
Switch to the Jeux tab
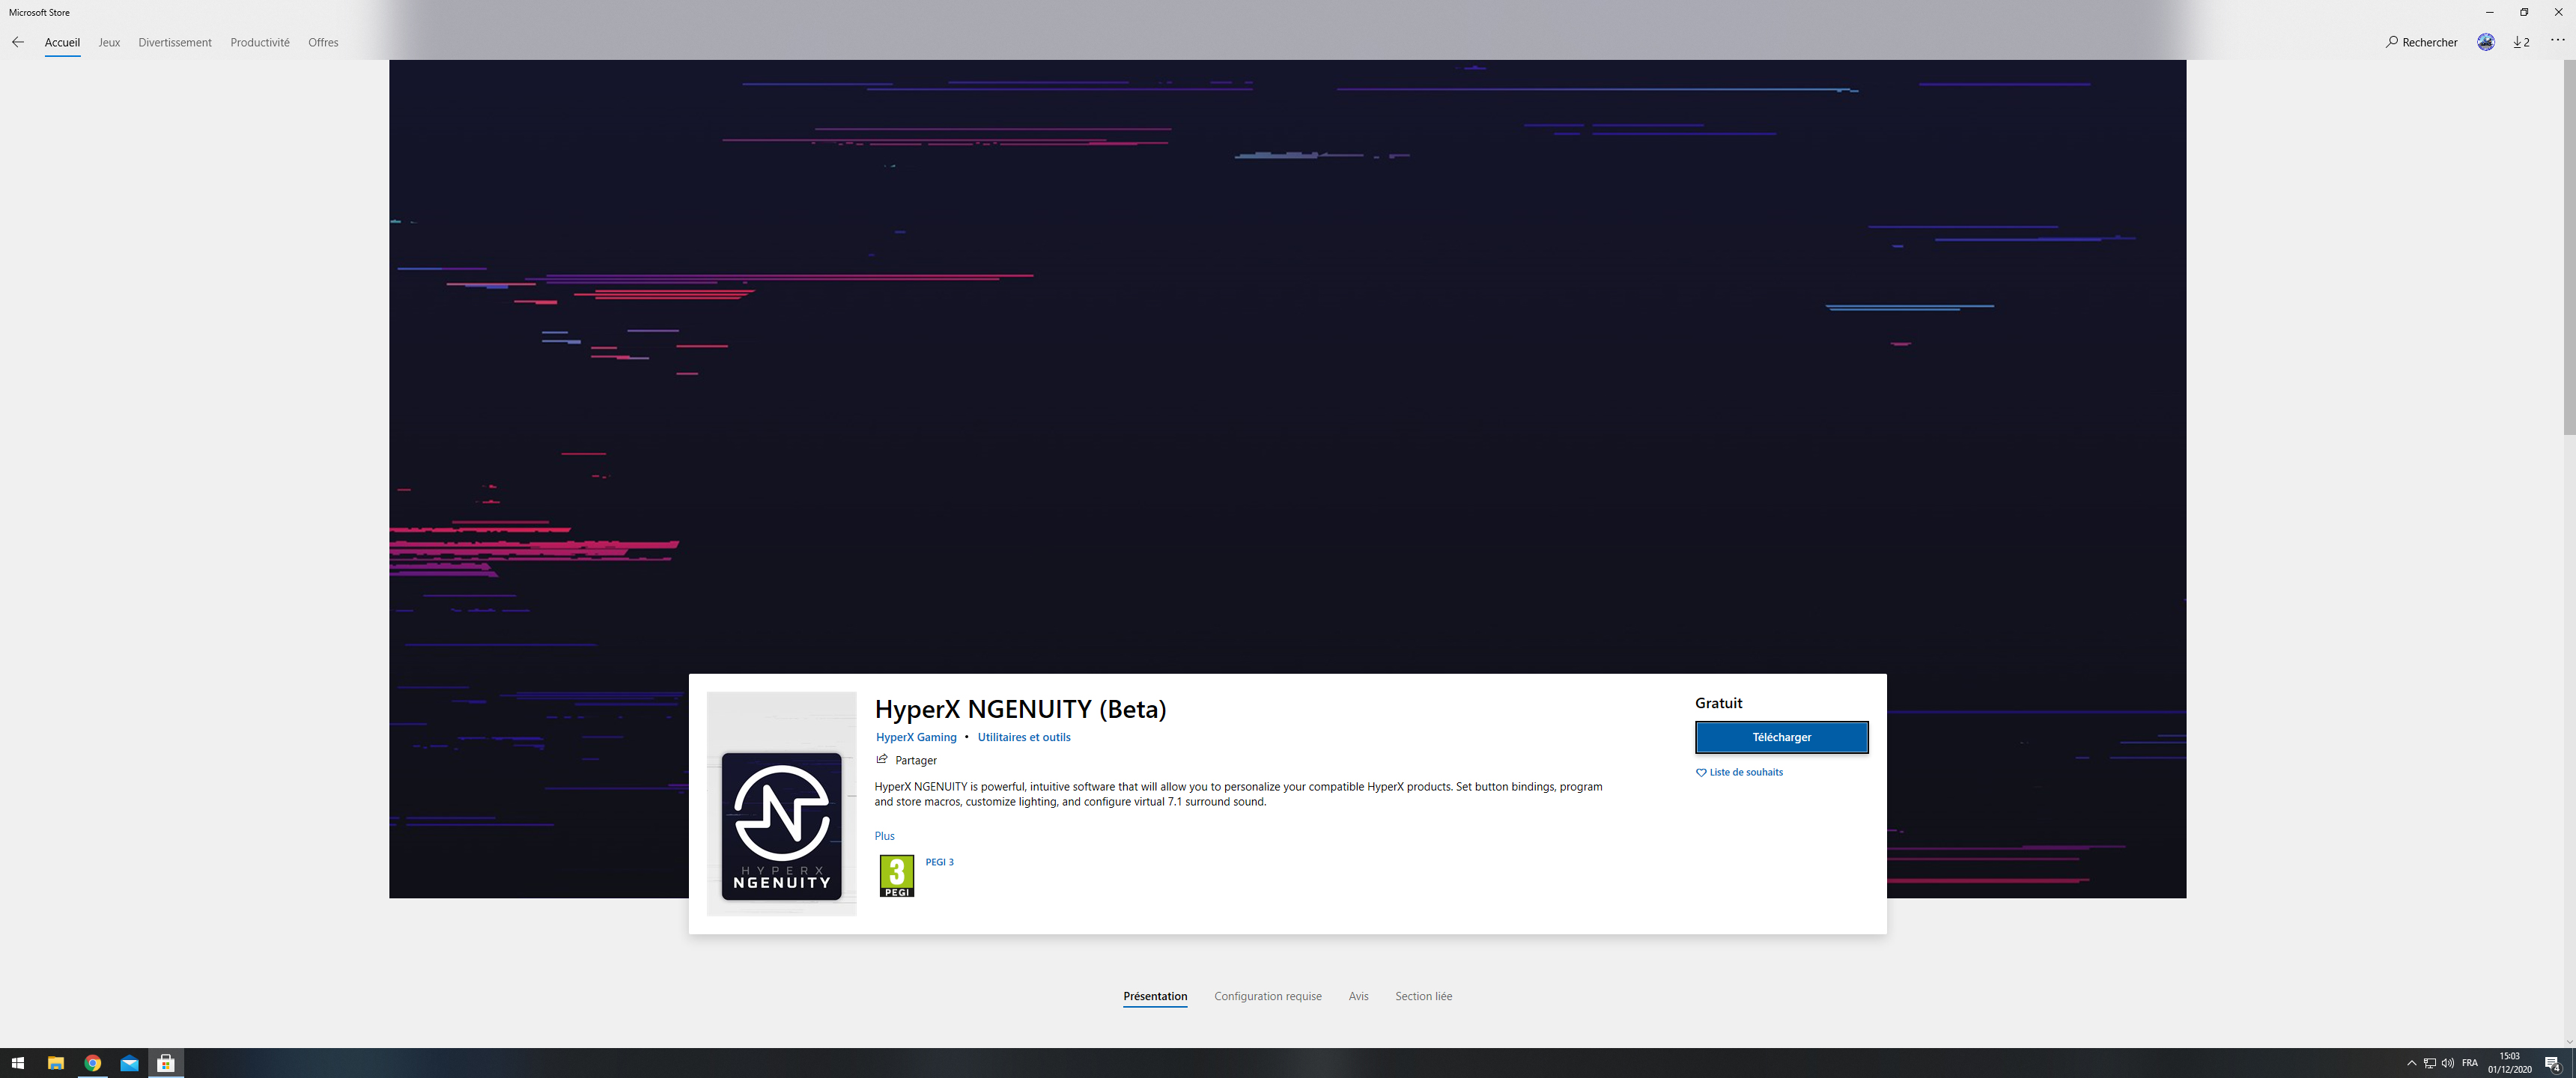coord(109,42)
